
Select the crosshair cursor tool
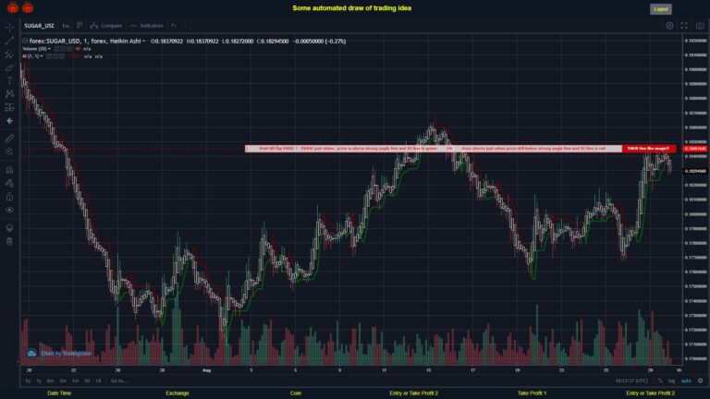pos(9,27)
